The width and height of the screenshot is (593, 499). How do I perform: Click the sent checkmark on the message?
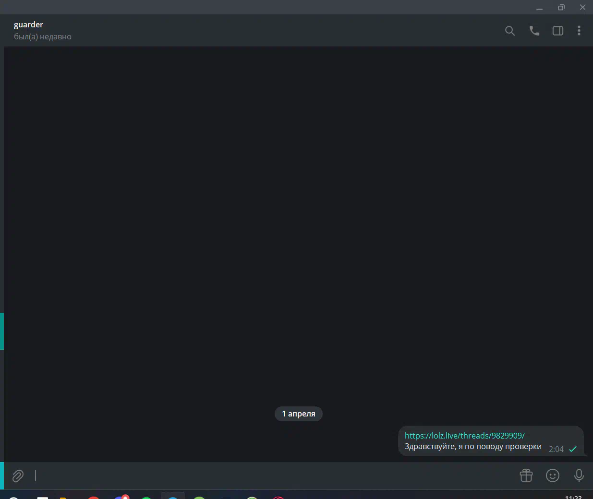coord(572,449)
